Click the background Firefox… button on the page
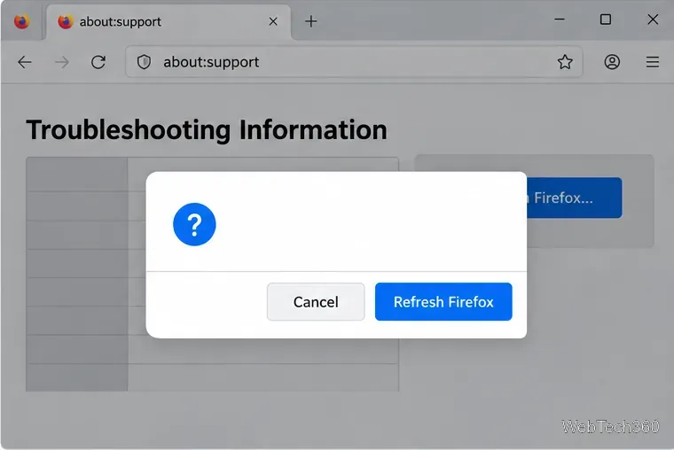 coord(574,198)
